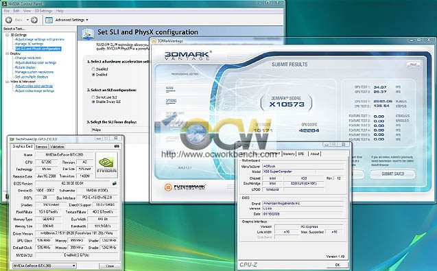This screenshot has width=437, height=271.
Task: Open the GPU selector dropdown in GPU-Z
Action: [45, 266]
